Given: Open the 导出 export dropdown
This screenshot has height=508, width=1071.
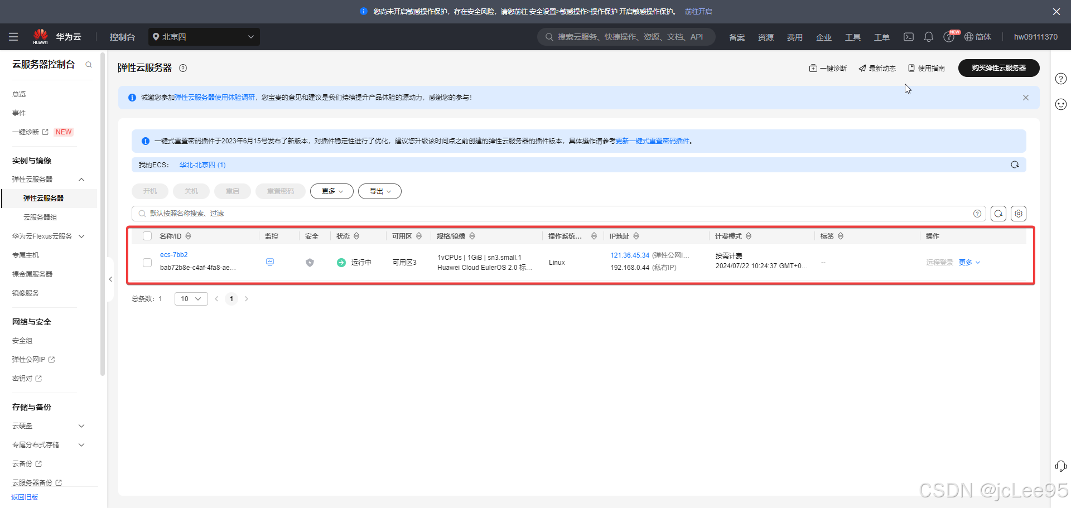Looking at the screenshot, I should (380, 191).
